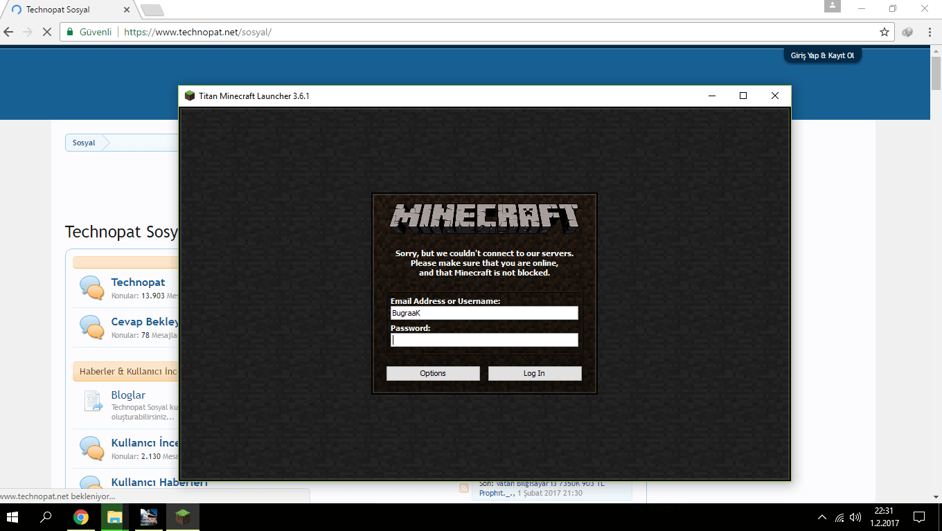Go back in Chrome
The height and width of the screenshot is (531, 942).
pos(9,32)
